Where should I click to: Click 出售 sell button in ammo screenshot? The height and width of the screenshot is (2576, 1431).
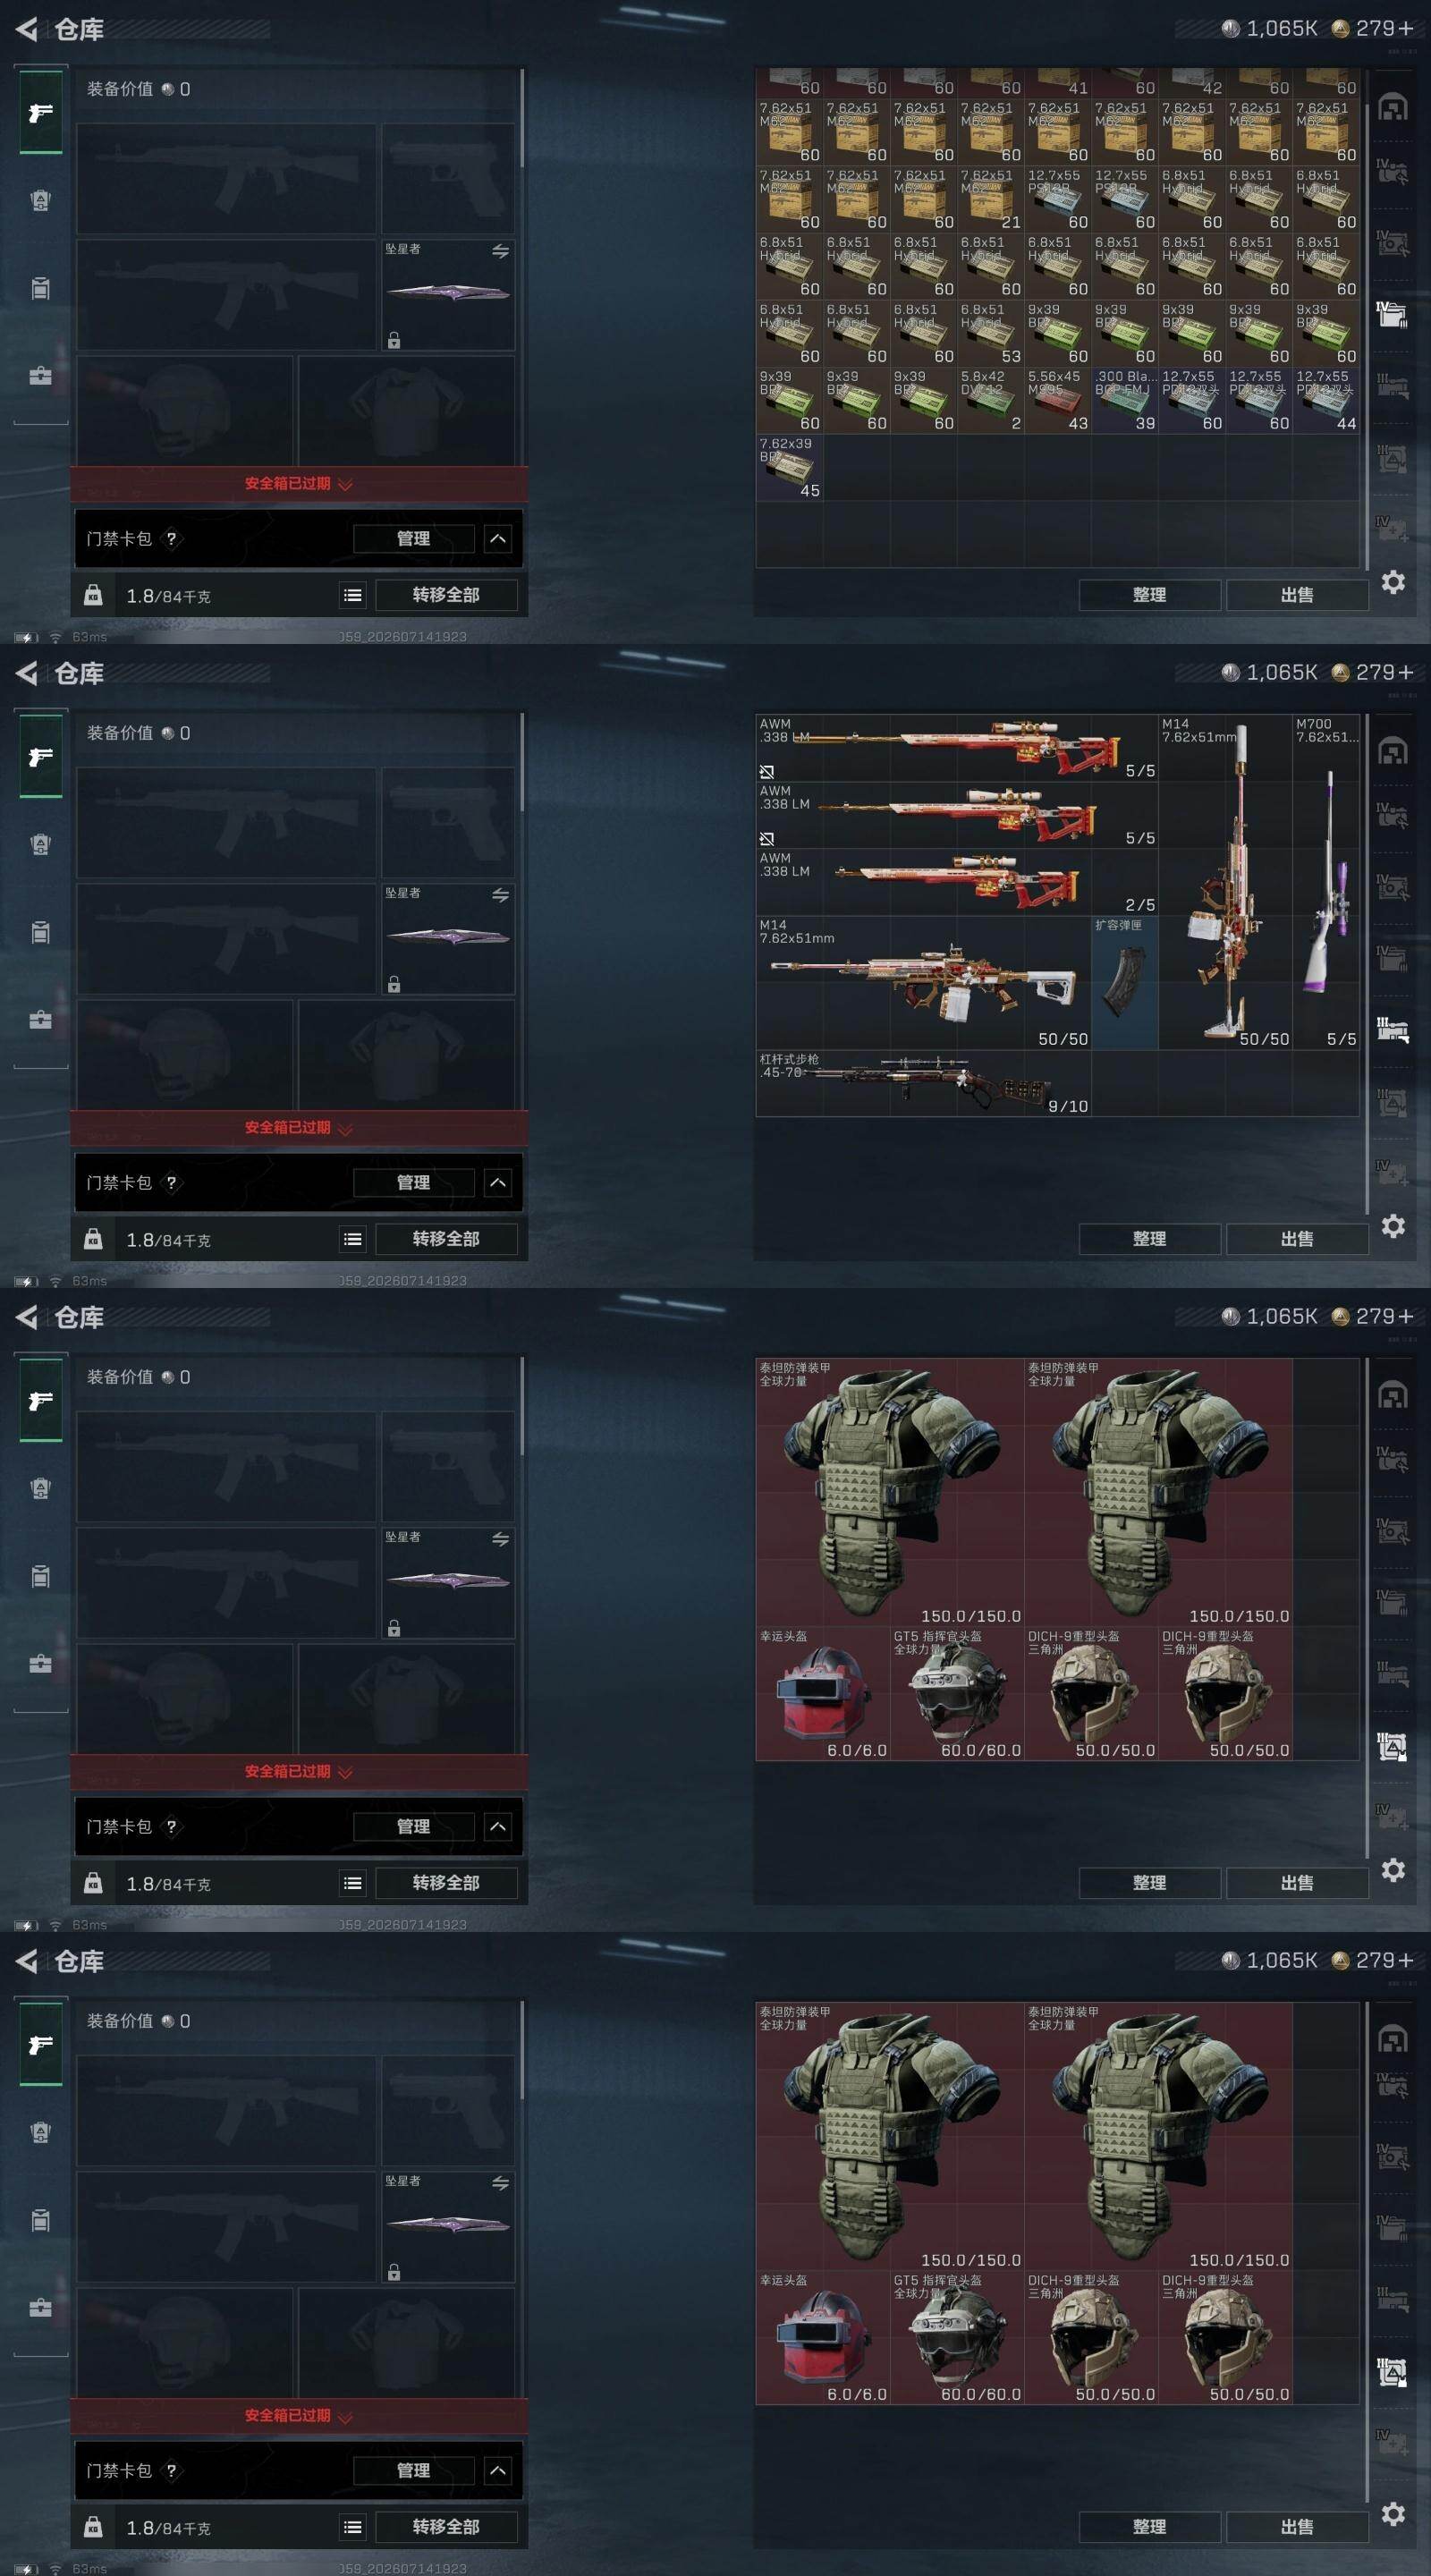point(1297,595)
